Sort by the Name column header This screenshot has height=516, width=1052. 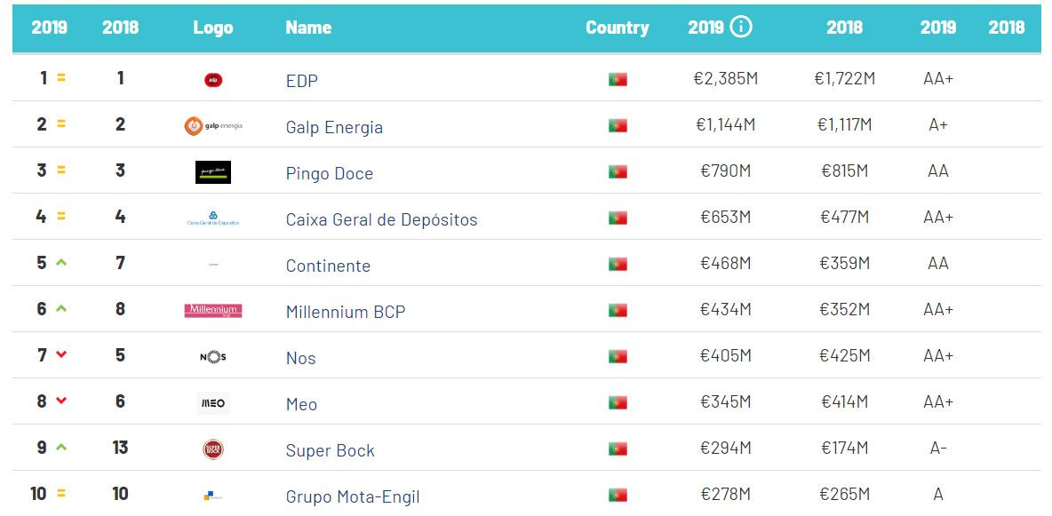click(x=308, y=28)
